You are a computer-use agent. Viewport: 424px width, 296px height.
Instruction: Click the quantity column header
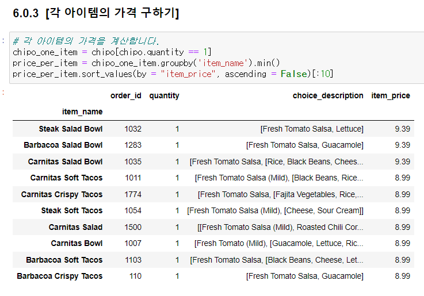point(164,95)
